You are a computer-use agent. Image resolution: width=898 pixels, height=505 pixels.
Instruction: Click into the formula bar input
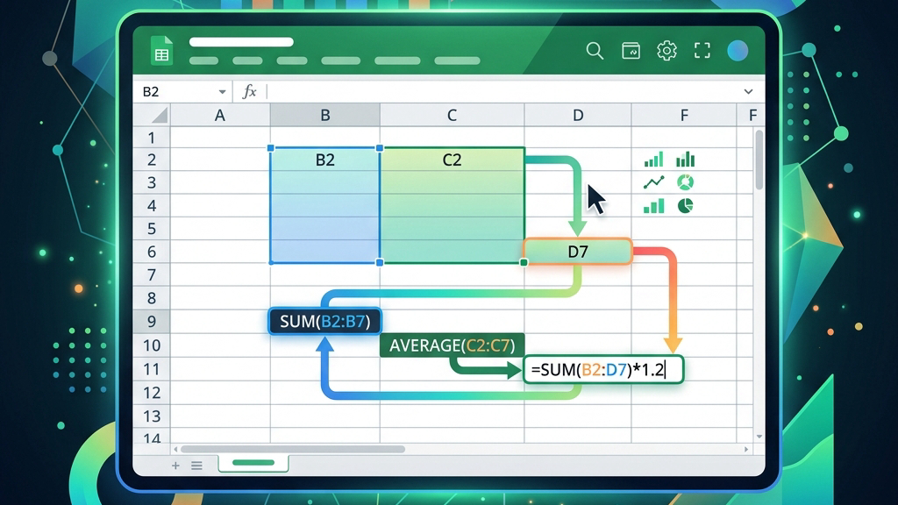pos(504,91)
